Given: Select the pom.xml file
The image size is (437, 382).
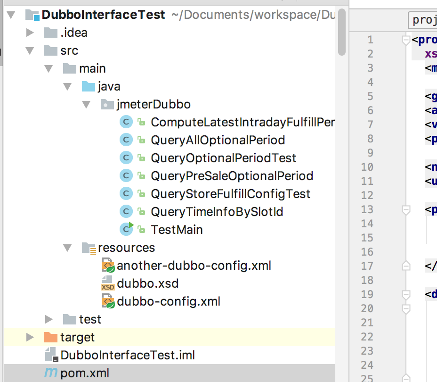Looking at the screenshot, I should [x=85, y=373].
